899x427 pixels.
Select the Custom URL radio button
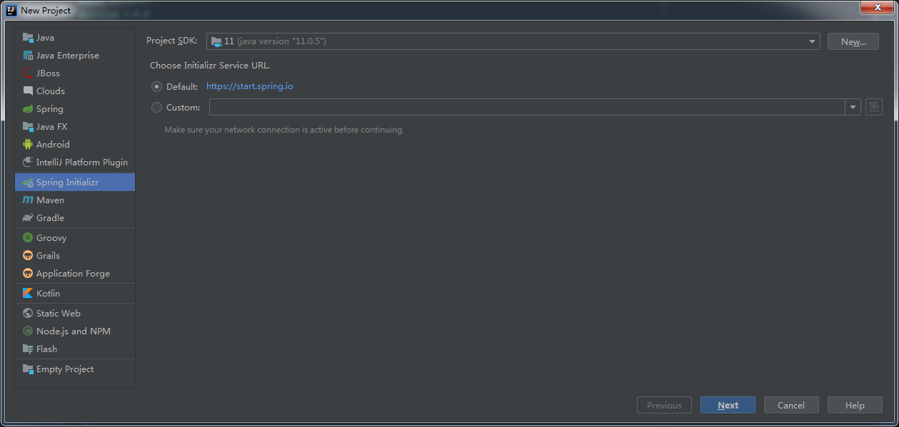(x=157, y=108)
